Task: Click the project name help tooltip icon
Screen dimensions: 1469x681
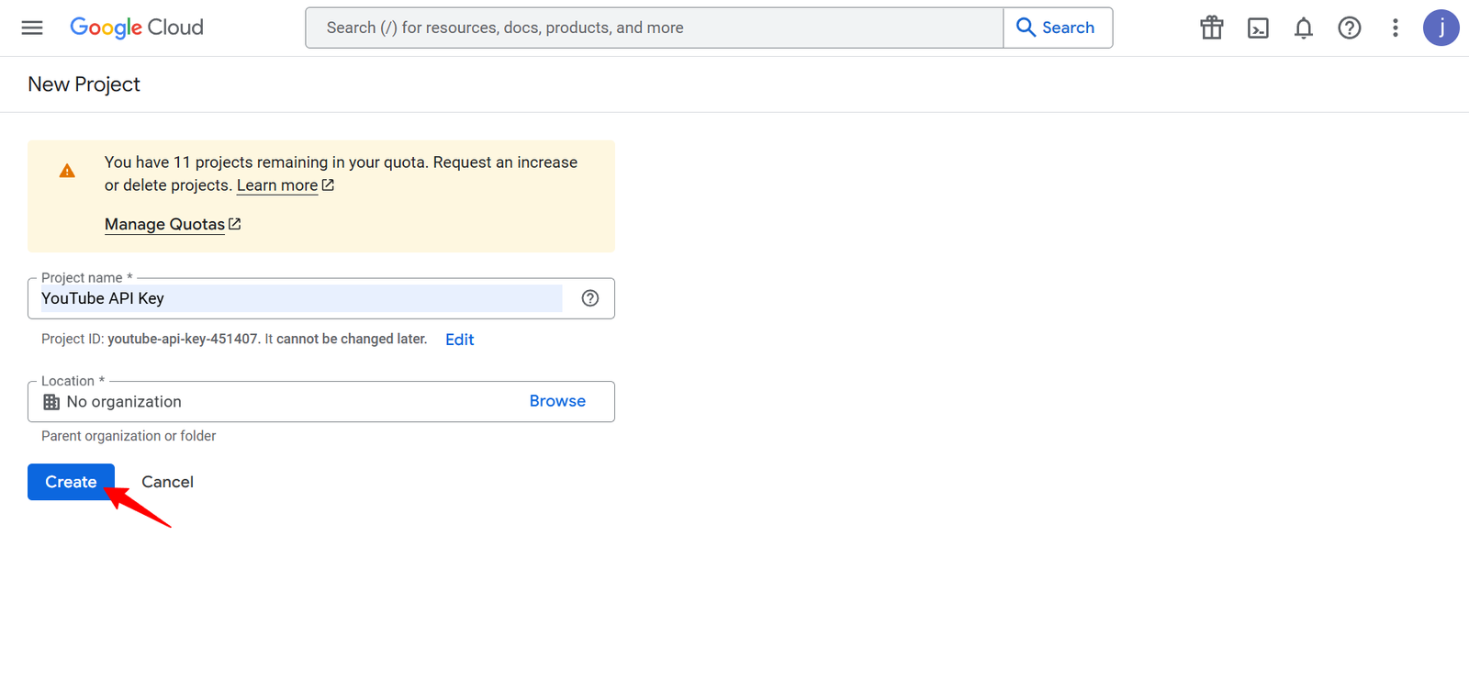Action: click(x=590, y=298)
